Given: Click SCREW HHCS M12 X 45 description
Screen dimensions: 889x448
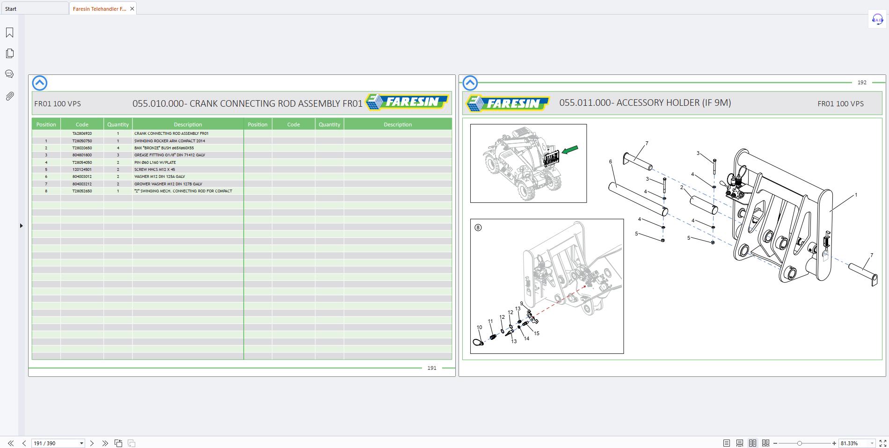Looking at the screenshot, I should click(154, 169).
